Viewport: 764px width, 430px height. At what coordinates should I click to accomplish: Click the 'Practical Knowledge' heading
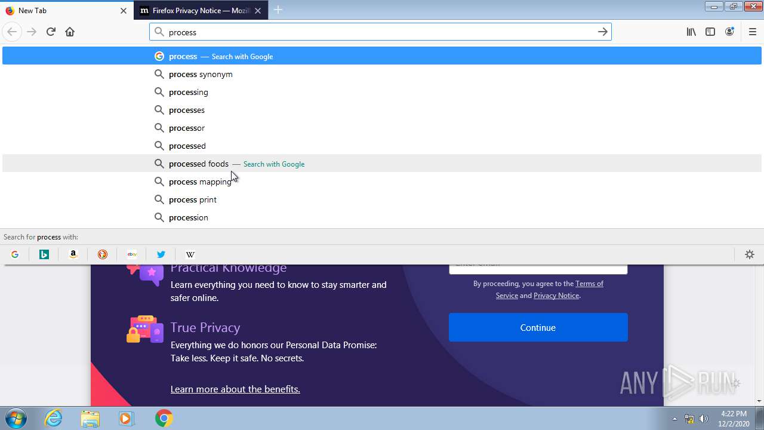[x=229, y=268]
